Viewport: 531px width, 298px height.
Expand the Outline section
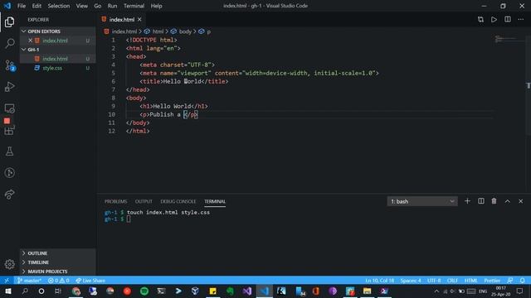[57, 253]
